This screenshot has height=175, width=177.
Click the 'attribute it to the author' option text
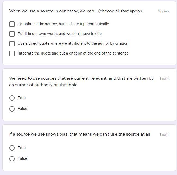click(73, 43)
